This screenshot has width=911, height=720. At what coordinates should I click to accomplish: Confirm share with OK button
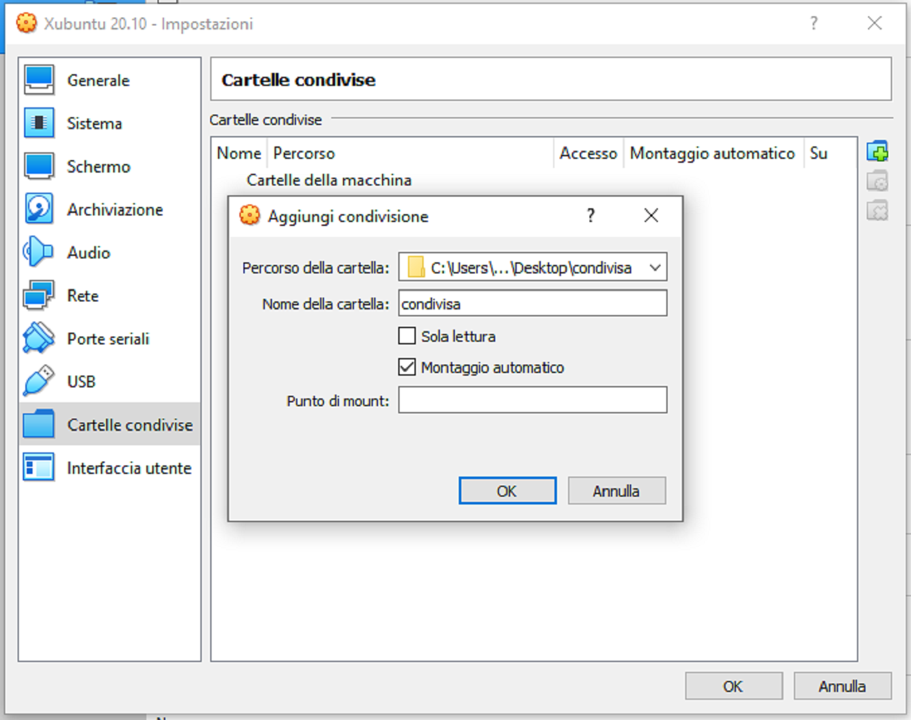pos(507,490)
